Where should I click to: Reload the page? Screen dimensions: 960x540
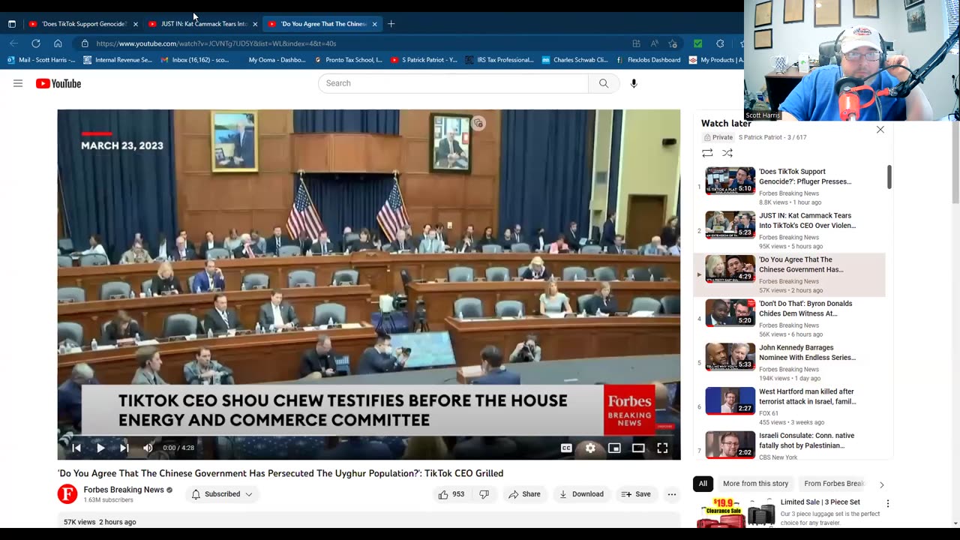click(x=35, y=43)
